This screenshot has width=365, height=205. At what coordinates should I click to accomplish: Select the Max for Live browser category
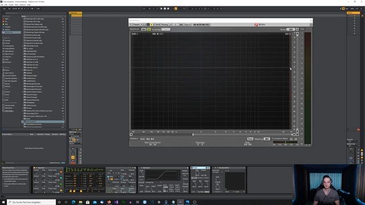point(9,54)
